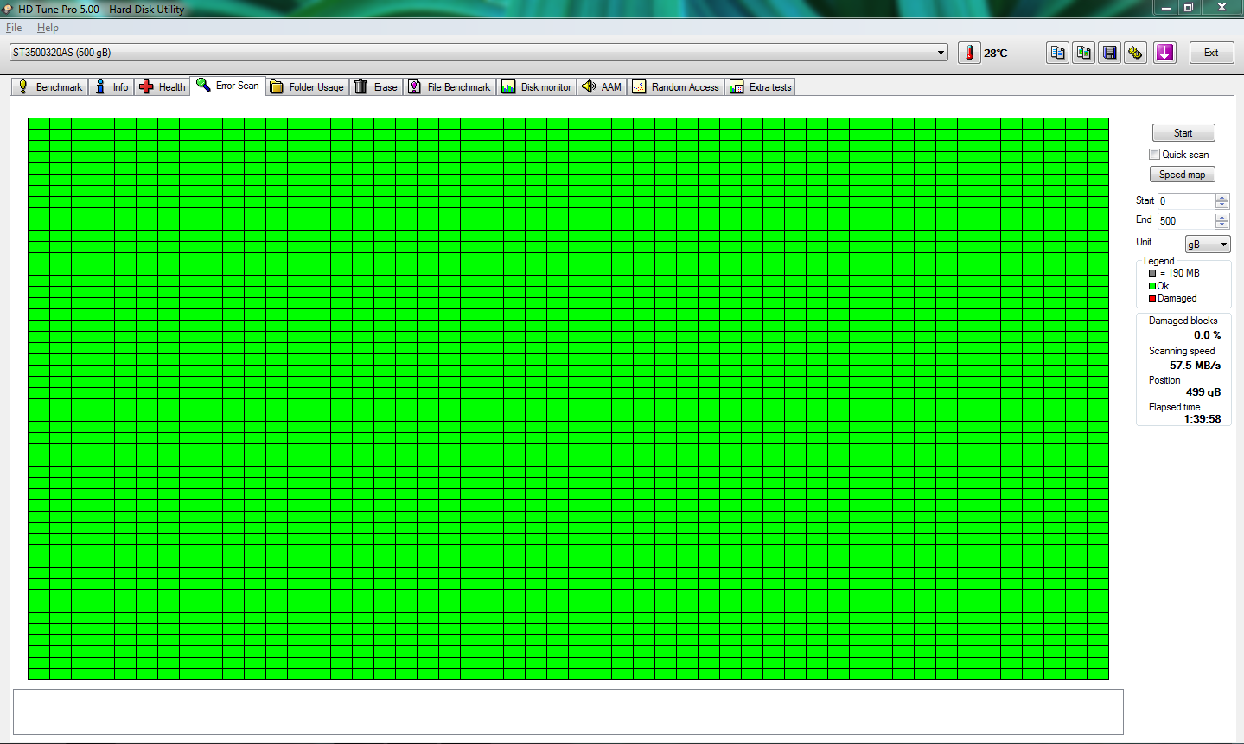Open the Help menu

[x=48, y=28]
